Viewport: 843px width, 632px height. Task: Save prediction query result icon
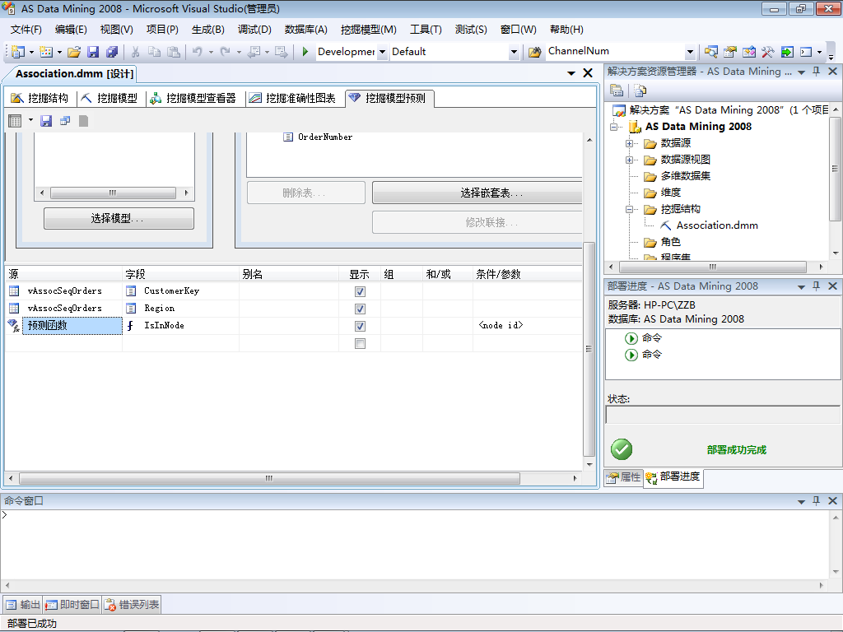pos(46,121)
